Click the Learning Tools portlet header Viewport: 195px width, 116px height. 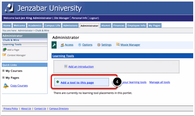click(x=63, y=56)
